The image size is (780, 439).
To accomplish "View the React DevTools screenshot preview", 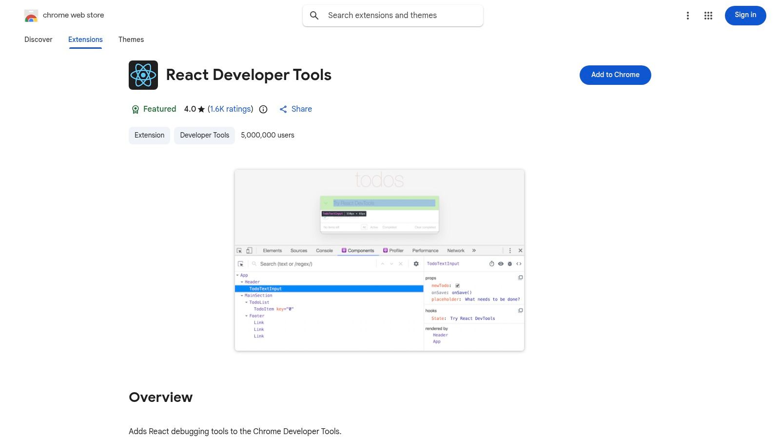I will (x=379, y=259).
